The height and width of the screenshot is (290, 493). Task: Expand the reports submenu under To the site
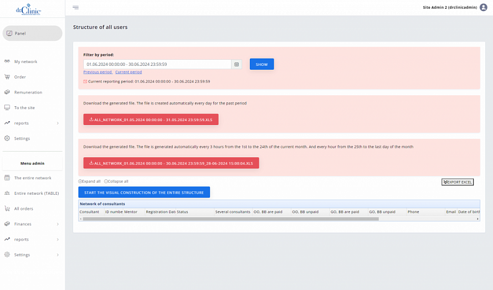32,123
